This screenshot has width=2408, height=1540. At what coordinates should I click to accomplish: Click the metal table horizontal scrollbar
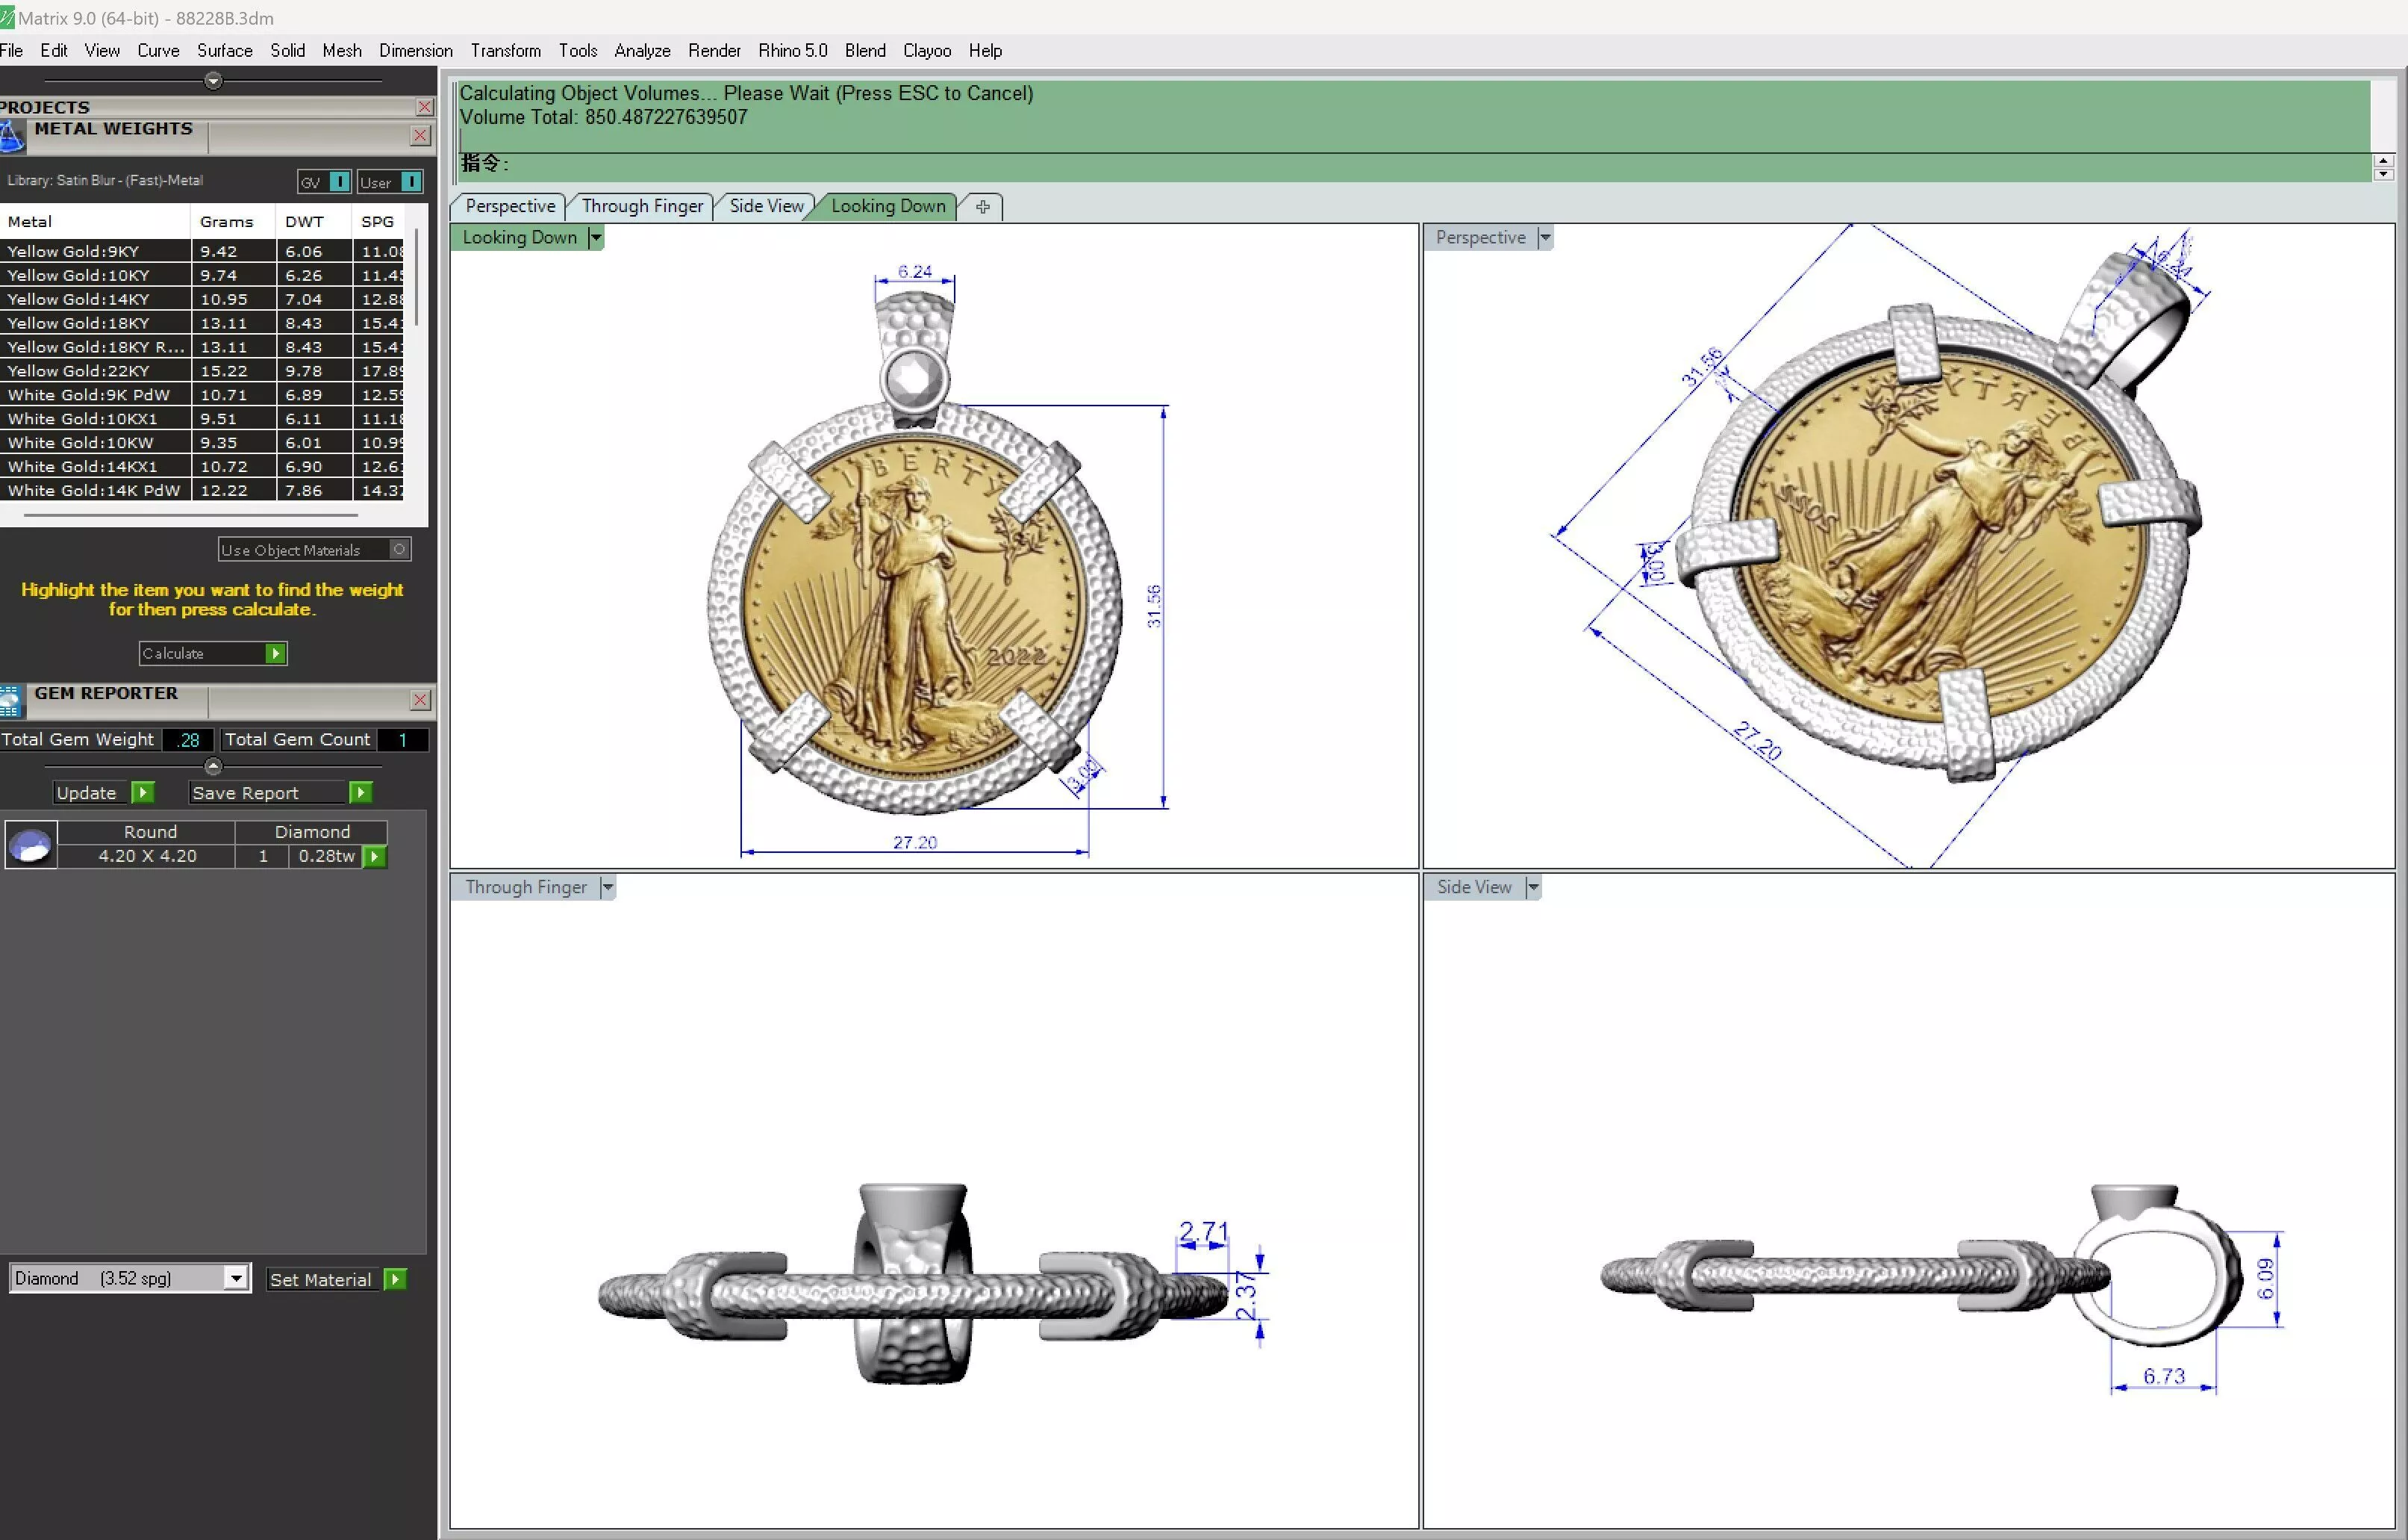tap(190, 515)
